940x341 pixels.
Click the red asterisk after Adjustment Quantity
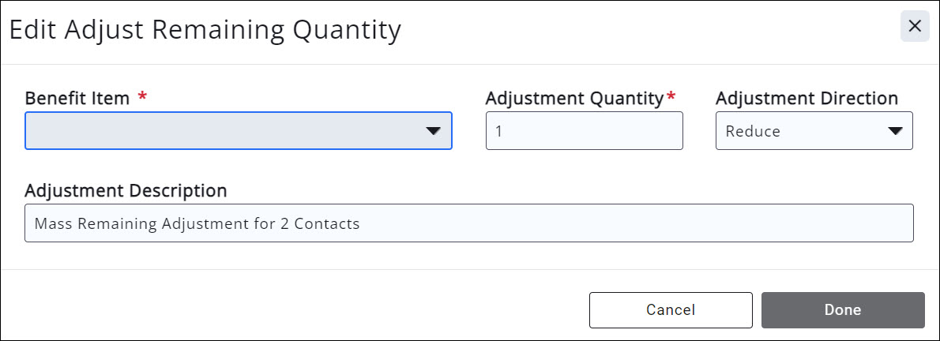[x=671, y=98]
